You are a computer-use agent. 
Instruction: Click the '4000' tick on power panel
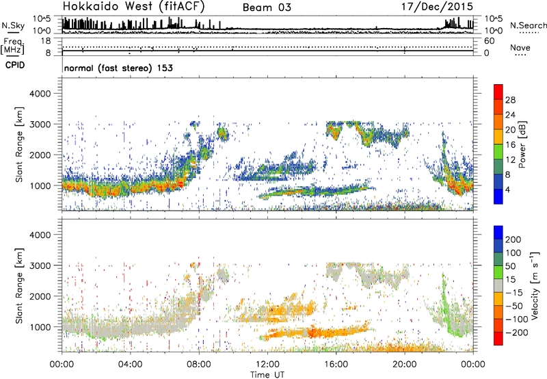tap(40, 94)
